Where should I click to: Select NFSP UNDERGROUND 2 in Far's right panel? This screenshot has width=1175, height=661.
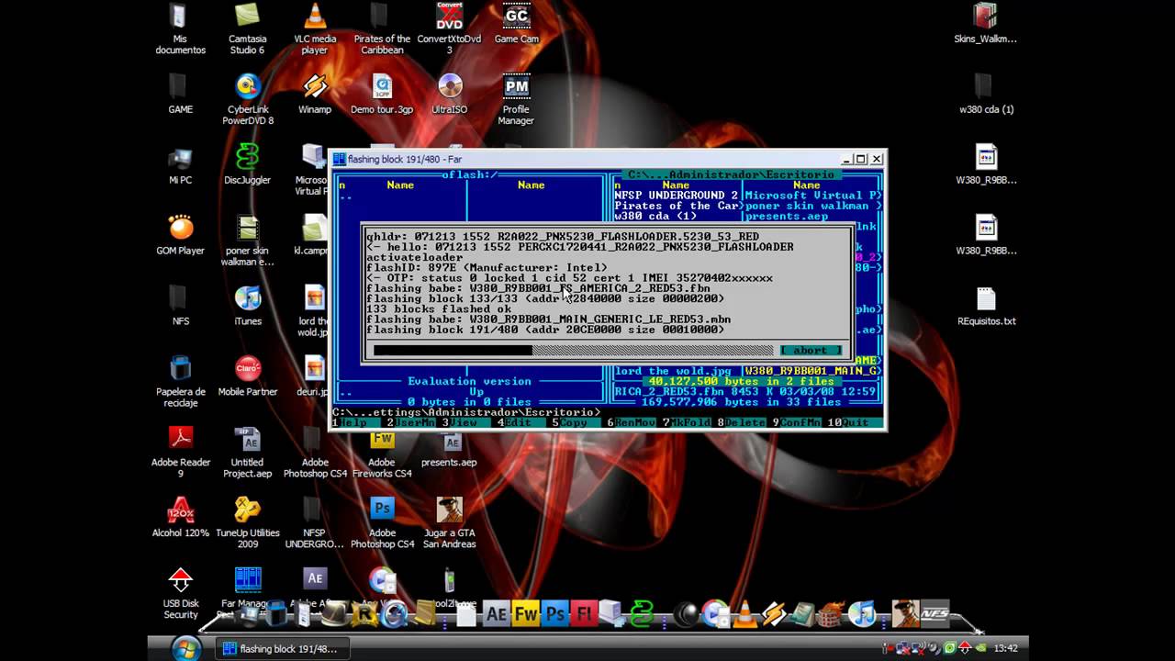[677, 196]
